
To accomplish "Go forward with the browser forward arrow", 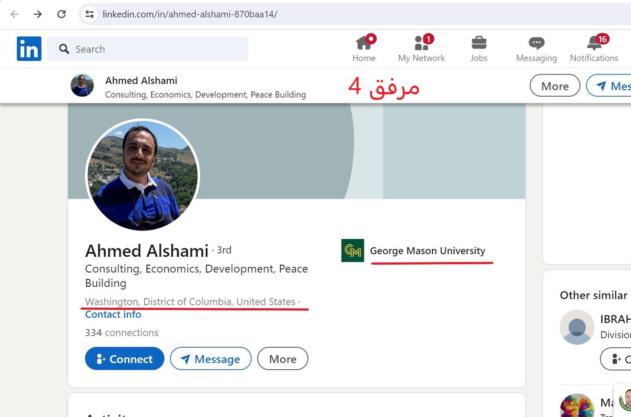I will click(x=38, y=14).
